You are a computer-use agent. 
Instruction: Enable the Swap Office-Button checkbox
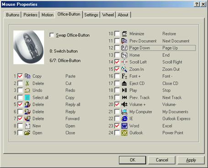pyautogui.click(x=52, y=35)
